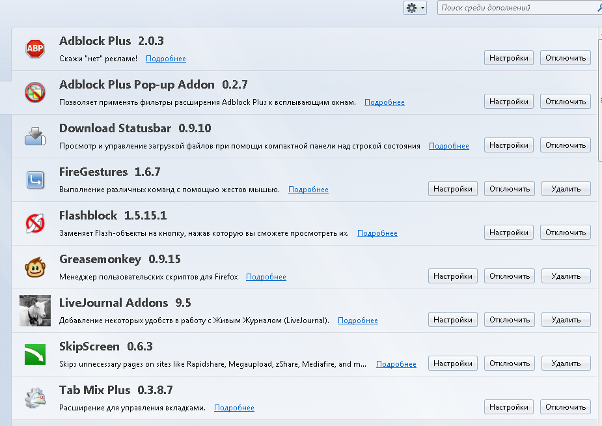
Task: Open Настройки for Flashblock
Action: [509, 233]
